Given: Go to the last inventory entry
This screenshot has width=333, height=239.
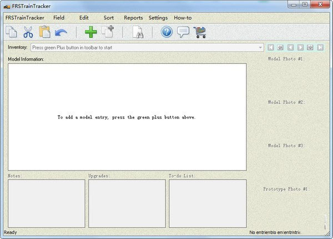Looking at the screenshot, I should [320, 47].
